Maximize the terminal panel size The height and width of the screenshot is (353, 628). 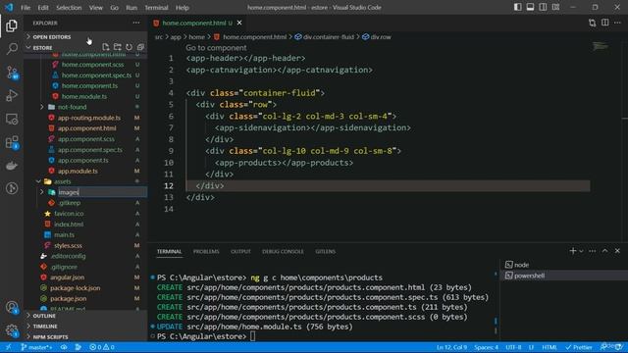[x=604, y=251]
